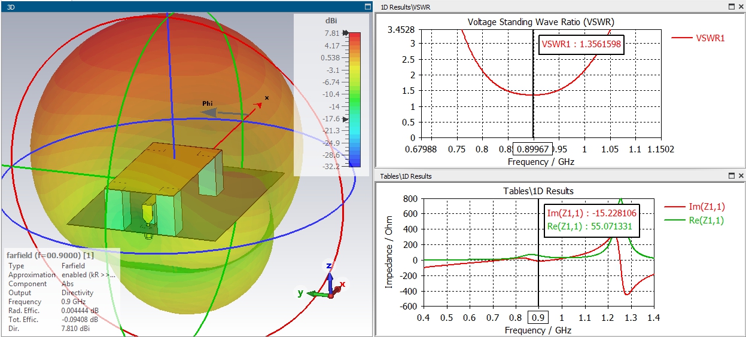Click the 0.9 axis marker on impedance plot
This screenshot has width=746, height=337.
(538, 330)
